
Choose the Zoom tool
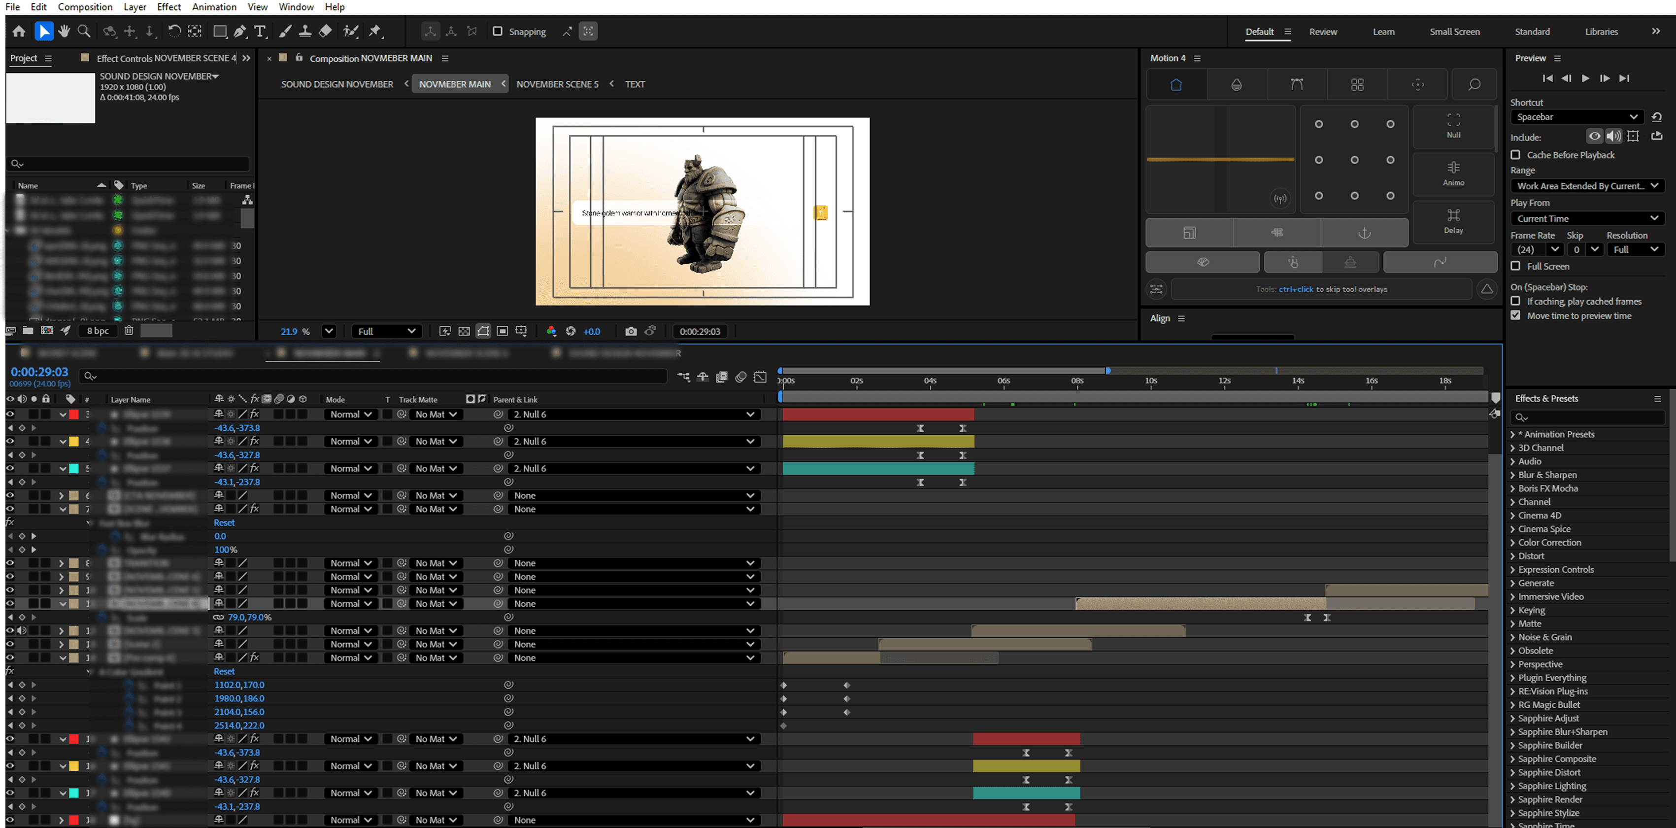tap(84, 31)
